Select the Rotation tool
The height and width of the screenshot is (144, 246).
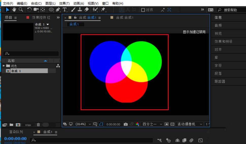point(29,10)
